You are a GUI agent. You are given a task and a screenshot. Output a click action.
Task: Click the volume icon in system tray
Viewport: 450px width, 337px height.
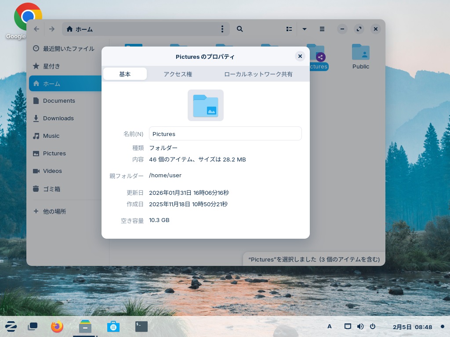point(360,326)
